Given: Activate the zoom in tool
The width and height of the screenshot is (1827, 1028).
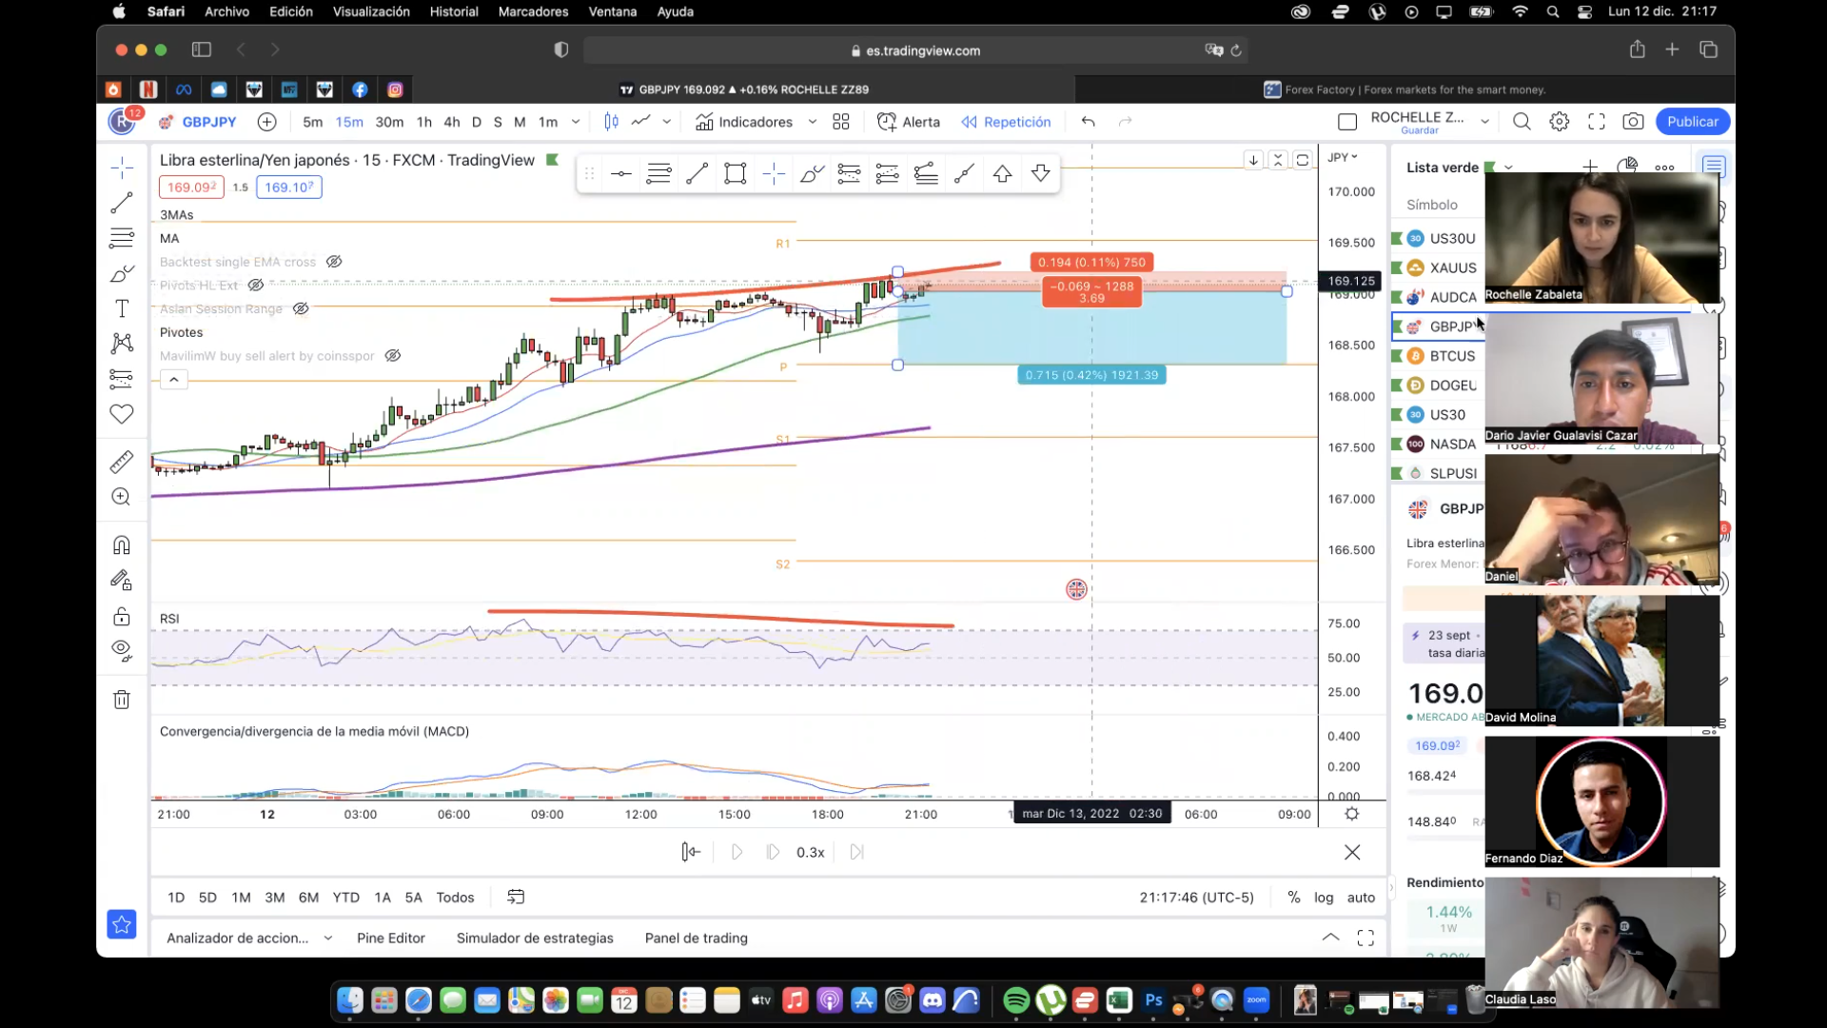Looking at the screenshot, I should (x=122, y=497).
